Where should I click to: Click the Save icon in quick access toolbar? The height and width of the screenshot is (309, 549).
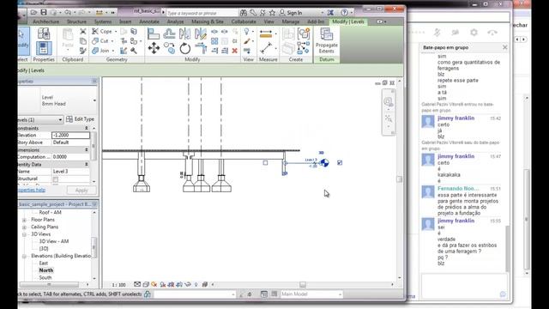point(44,12)
